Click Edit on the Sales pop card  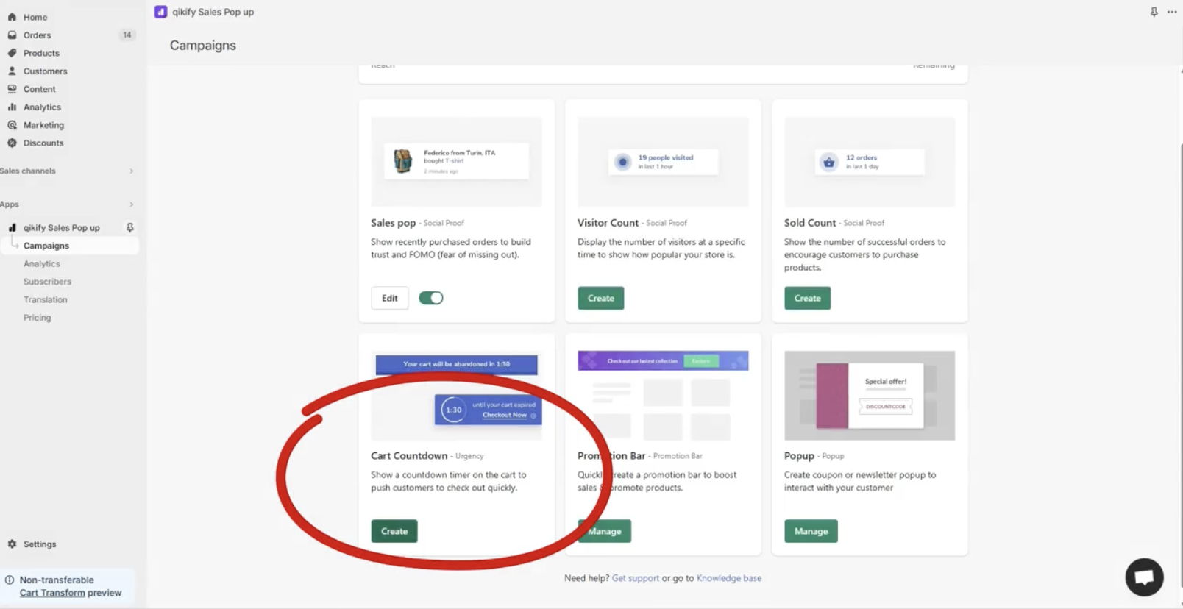390,298
